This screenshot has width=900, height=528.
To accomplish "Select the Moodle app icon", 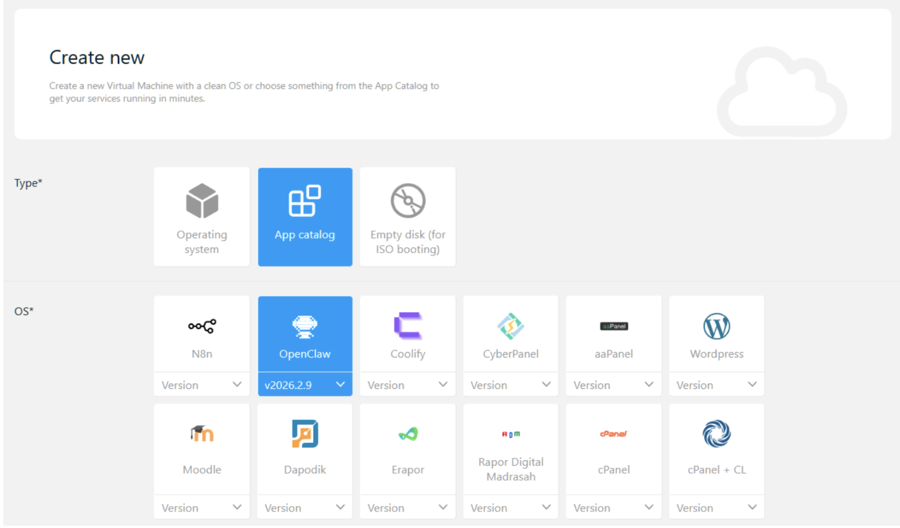I will tap(202, 434).
